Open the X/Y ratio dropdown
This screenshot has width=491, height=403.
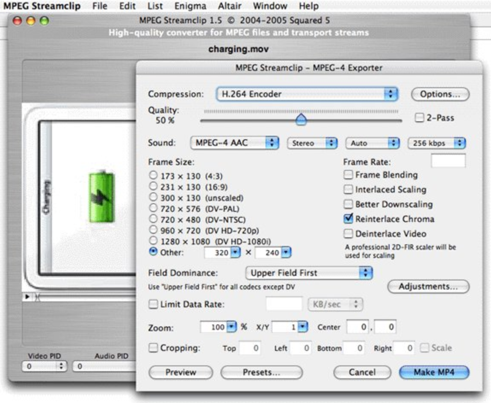coord(303,327)
